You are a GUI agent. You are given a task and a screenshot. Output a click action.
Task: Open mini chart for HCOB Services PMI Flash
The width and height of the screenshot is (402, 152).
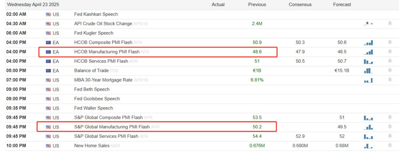[x=368, y=61]
